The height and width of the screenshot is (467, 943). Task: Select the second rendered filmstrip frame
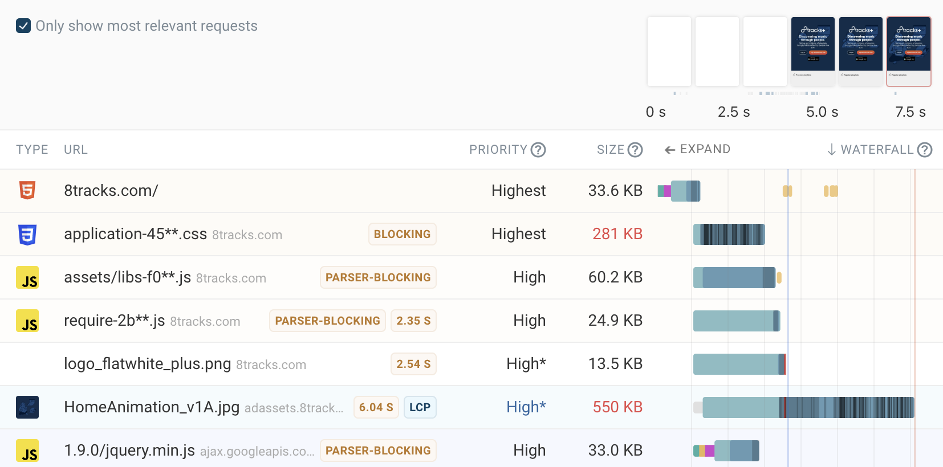point(861,51)
